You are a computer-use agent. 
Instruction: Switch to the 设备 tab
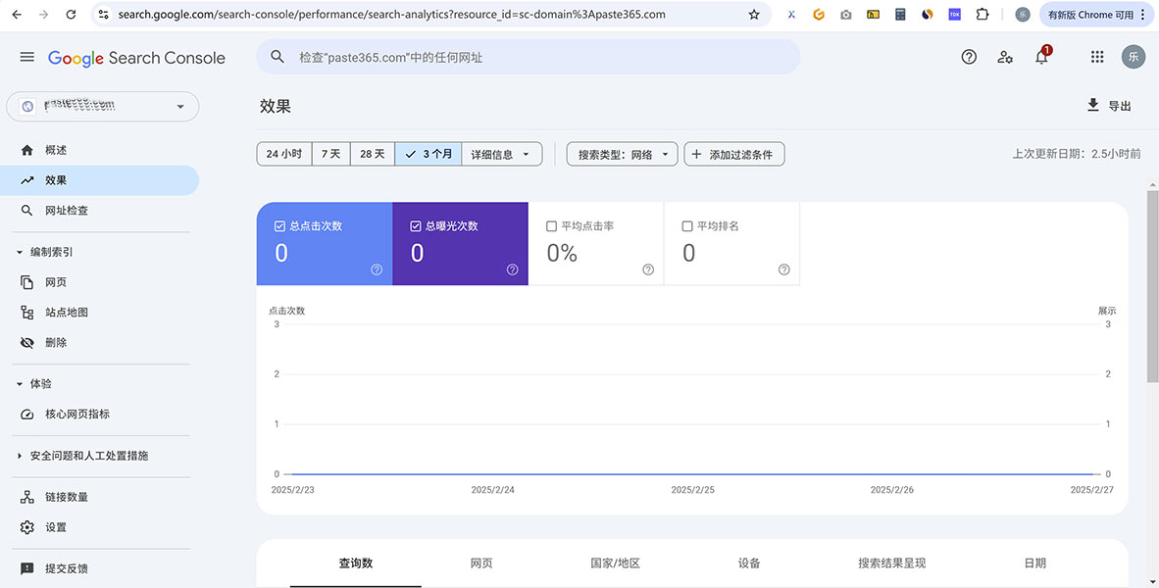pyautogui.click(x=748, y=563)
